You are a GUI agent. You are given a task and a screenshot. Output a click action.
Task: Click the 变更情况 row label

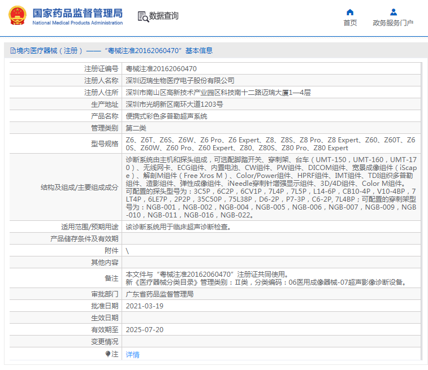[105, 342]
